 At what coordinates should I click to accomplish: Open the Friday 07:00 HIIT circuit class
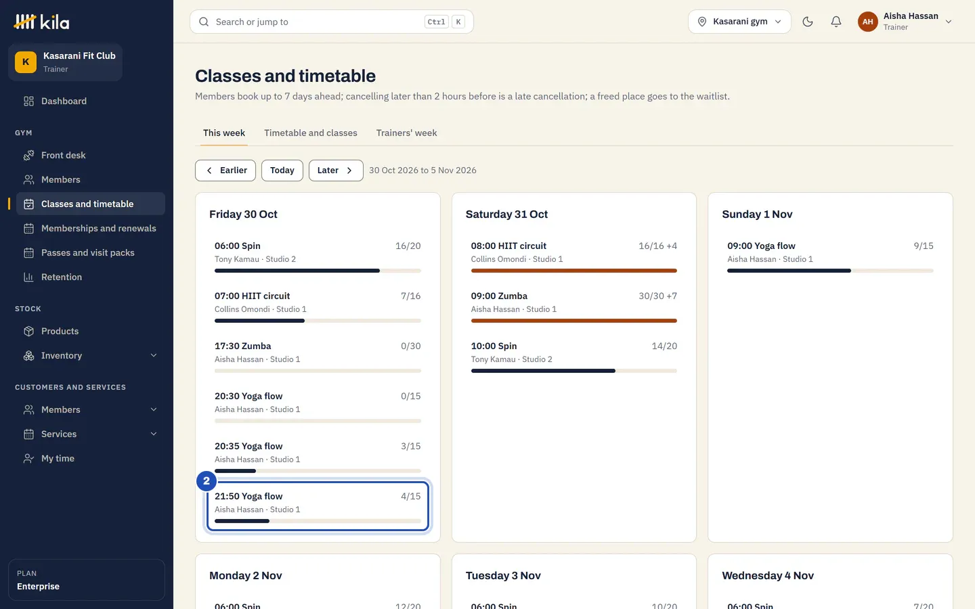(318, 307)
